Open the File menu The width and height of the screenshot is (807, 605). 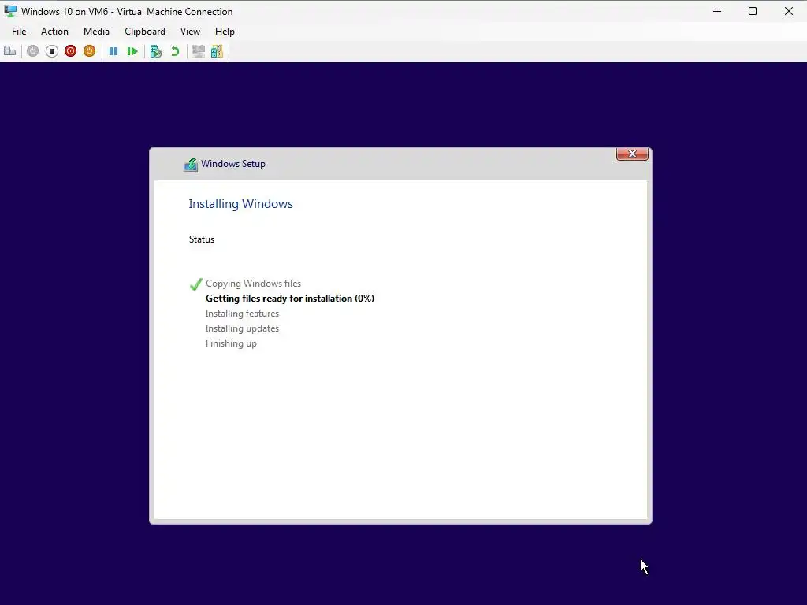pos(19,32)
